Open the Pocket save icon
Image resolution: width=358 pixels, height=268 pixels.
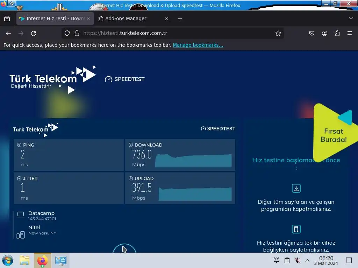tap(312, 33)
